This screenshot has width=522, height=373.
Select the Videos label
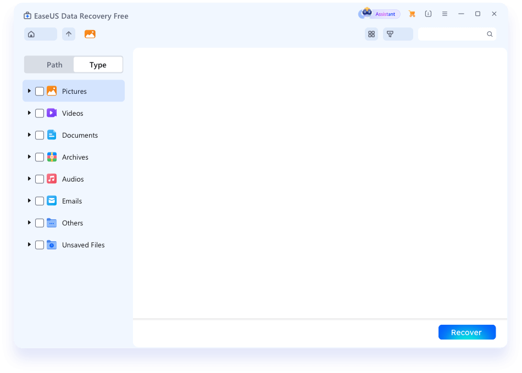pyautogui.click(x=73, y=113)
